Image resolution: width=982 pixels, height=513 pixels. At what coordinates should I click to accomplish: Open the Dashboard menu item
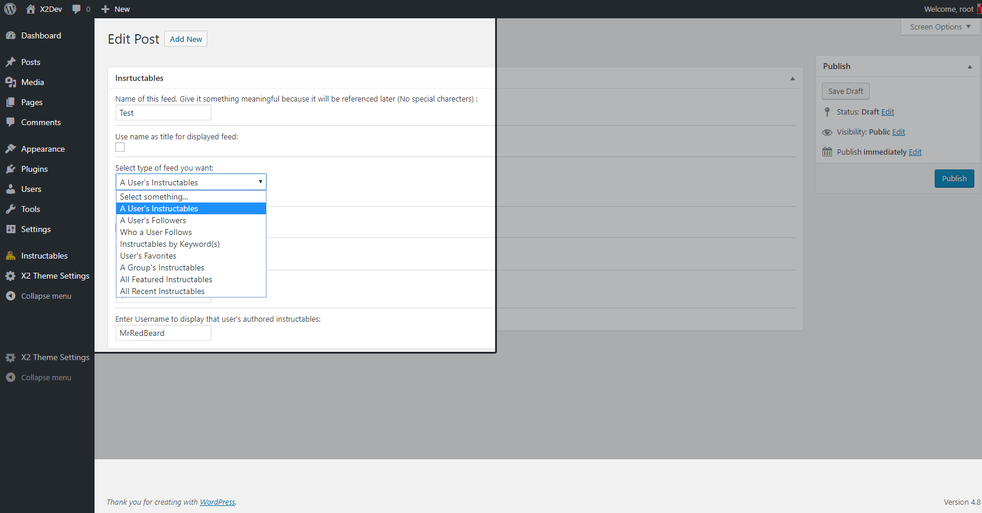point(47,35)
